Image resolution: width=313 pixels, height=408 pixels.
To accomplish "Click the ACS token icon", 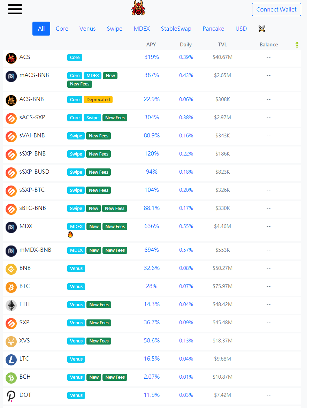I will (x=11, y=58).
